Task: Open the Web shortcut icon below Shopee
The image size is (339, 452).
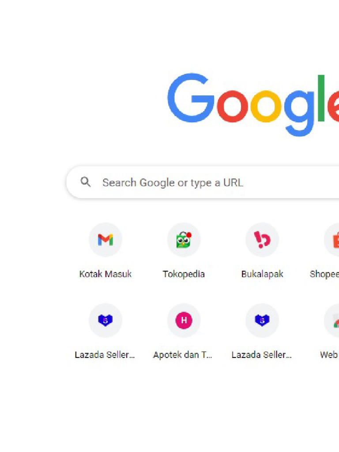Action: (334, 321)
